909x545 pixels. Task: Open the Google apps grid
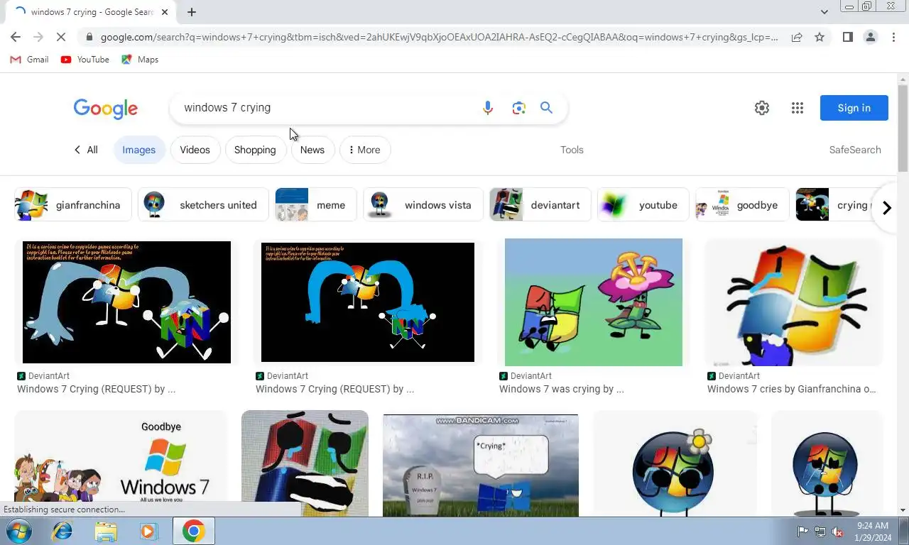click(798, 108)
